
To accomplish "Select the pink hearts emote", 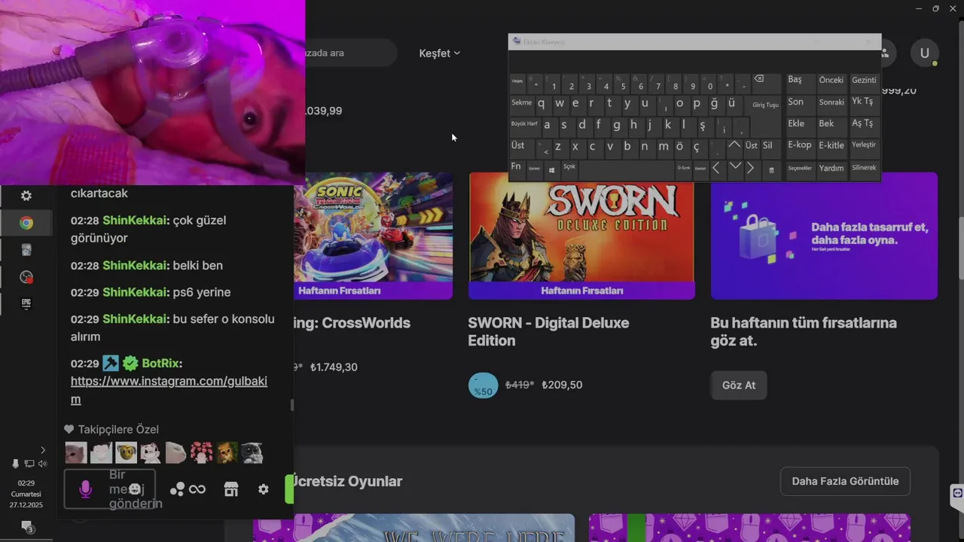I will (x=201, y=452).
